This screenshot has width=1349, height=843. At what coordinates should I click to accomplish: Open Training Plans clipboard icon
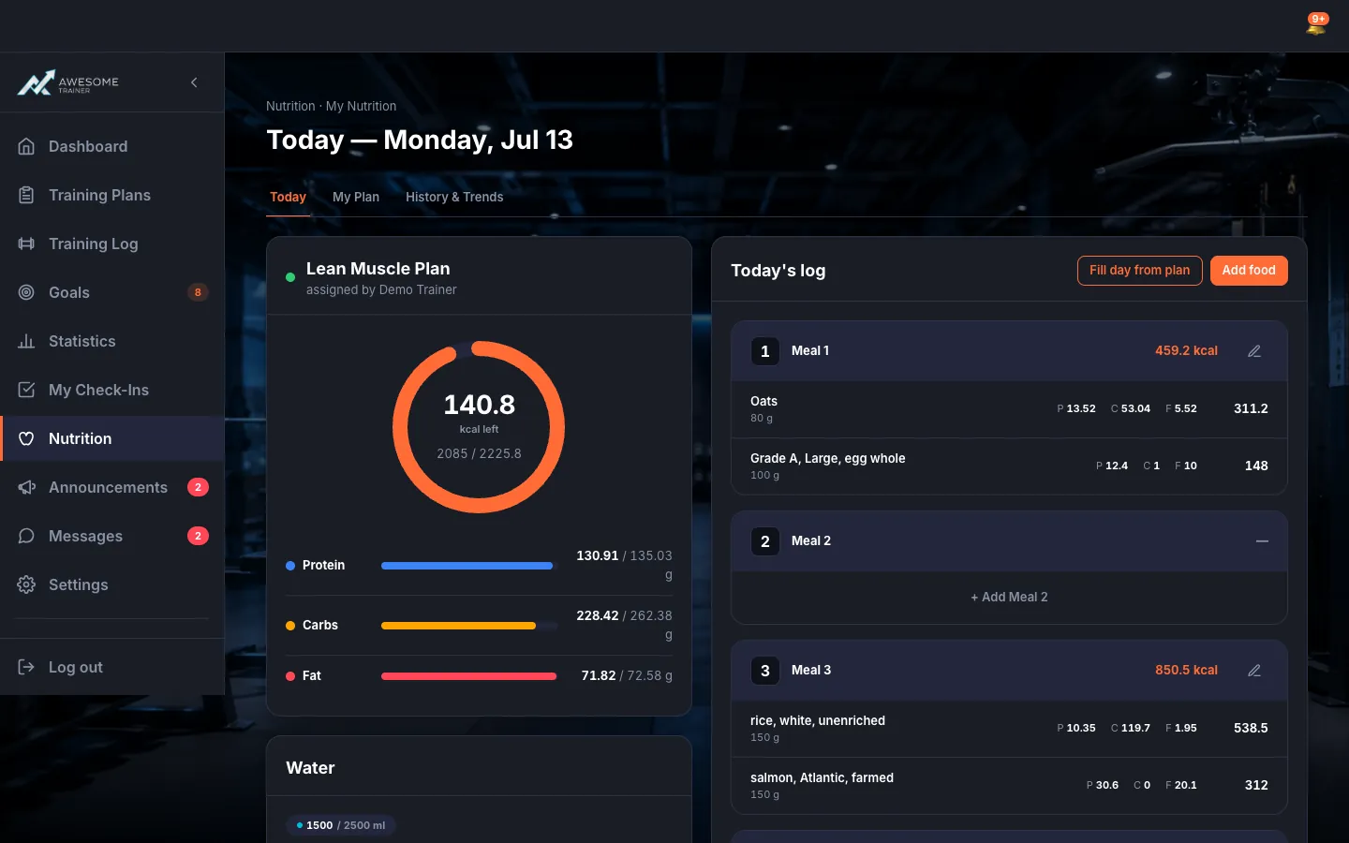(x=26, y=195)
